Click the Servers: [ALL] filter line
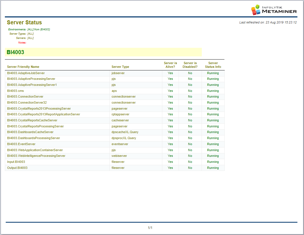 coord(25,38)
